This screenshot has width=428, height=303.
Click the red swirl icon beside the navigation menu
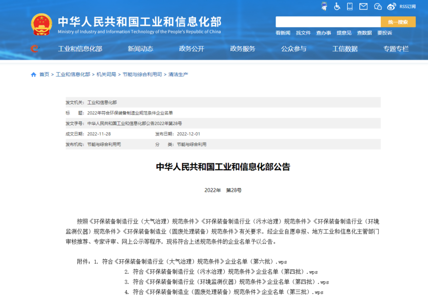tap(35, 49)
